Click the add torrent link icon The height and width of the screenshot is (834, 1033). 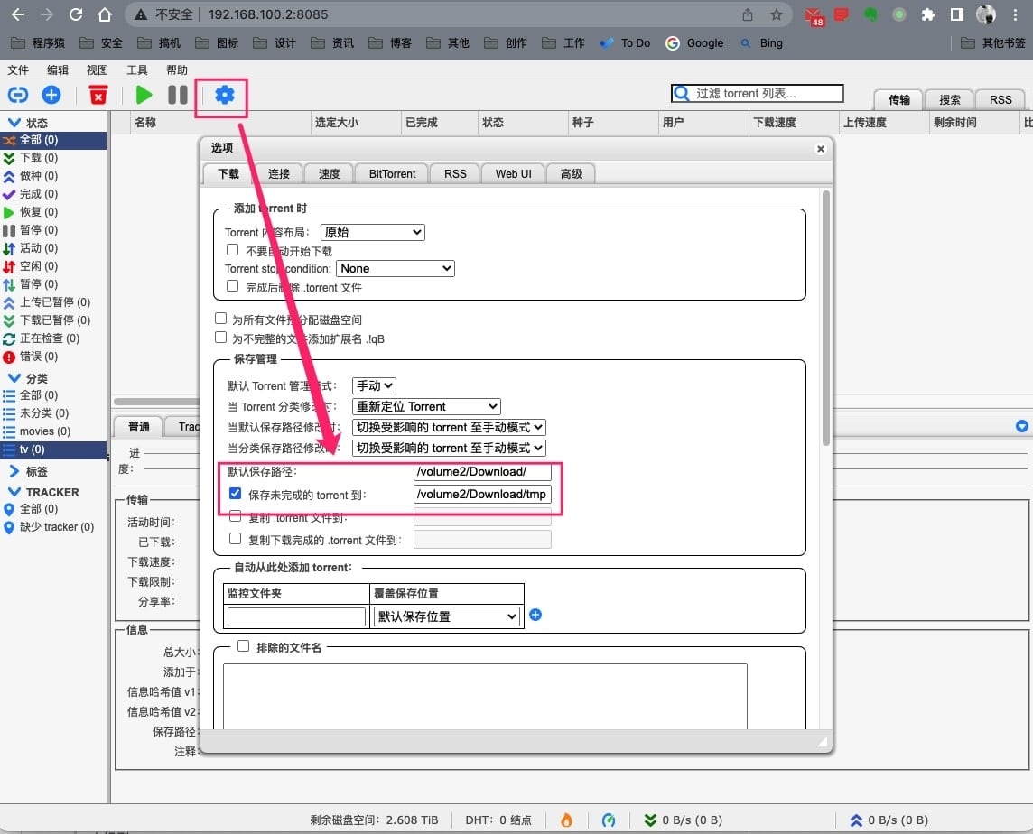point(18,95)
